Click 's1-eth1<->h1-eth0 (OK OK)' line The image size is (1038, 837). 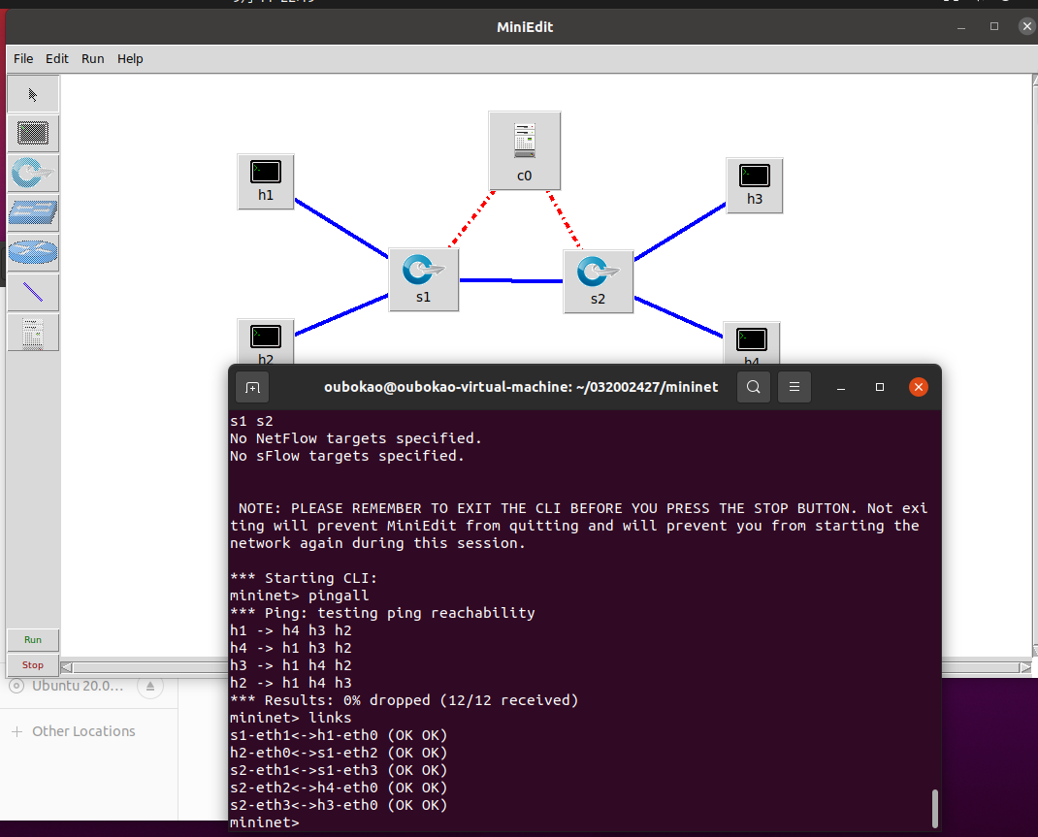[x=339, y=735]
